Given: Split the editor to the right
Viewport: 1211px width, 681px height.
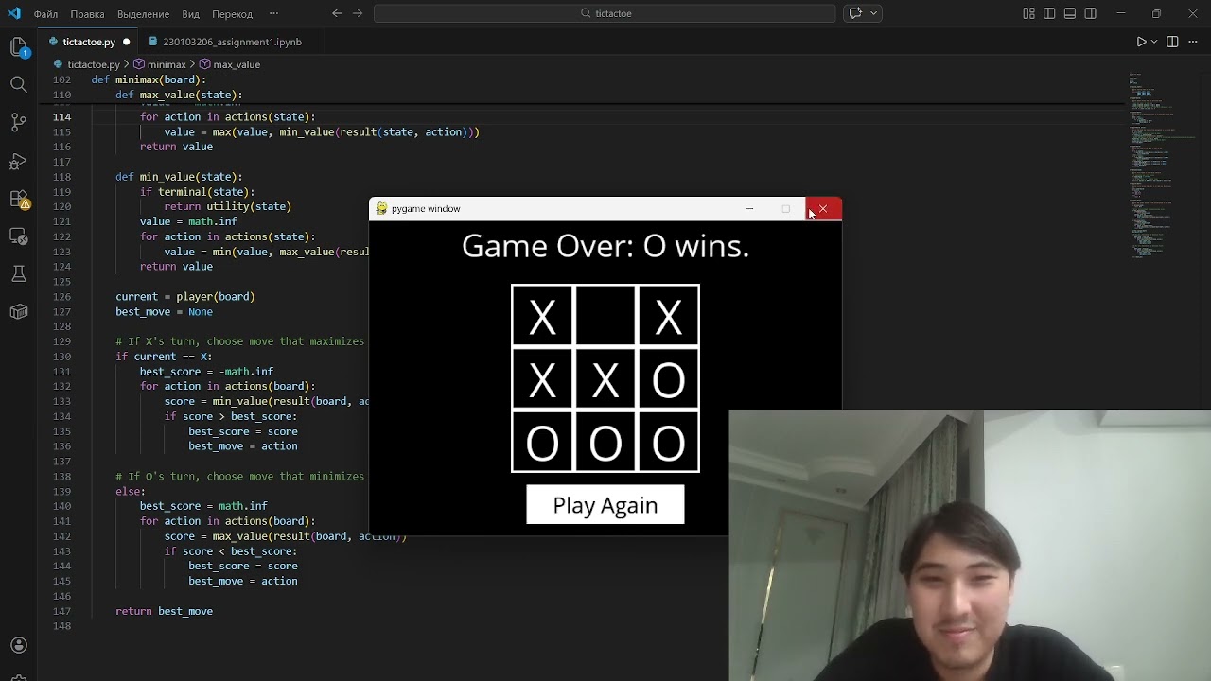Looking at the screenshot, I should click(x=1172, y=42).
